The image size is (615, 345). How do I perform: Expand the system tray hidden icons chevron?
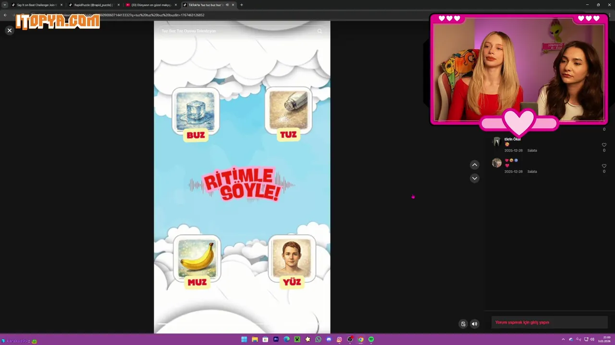pos(563,339)
